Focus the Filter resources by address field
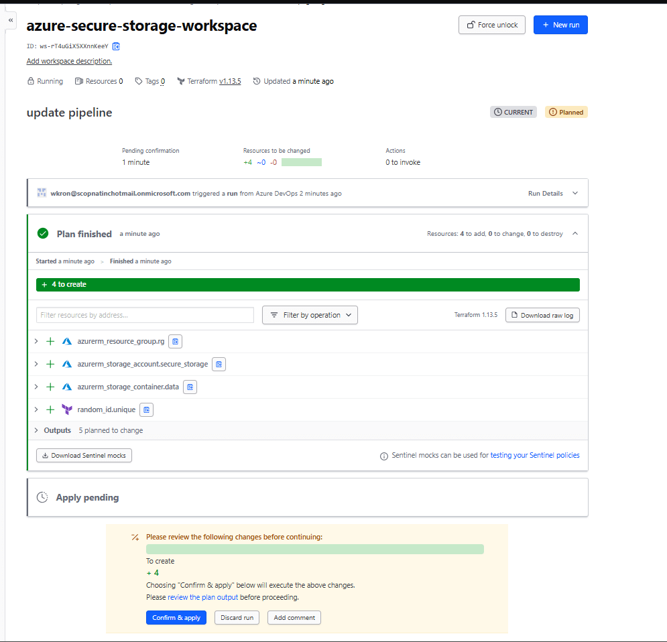 (145, 315)
